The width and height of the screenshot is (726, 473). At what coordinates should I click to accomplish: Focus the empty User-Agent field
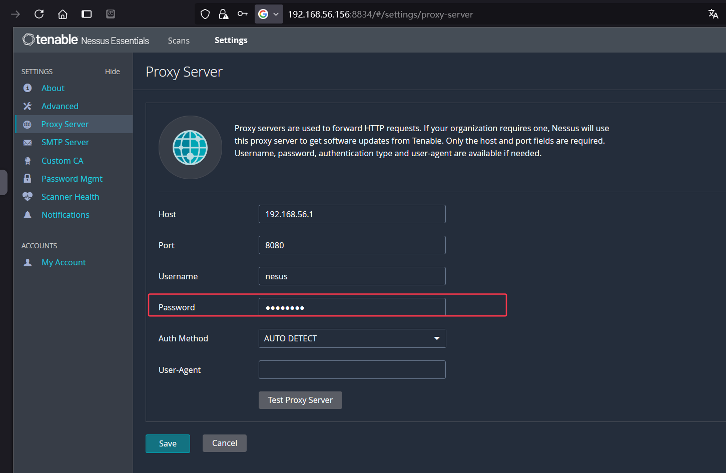pos(352,370)
